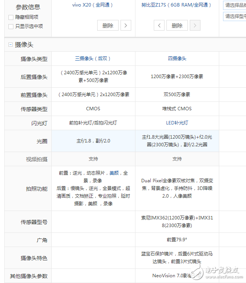Select the 视频拍摄 row label
246x283 pixels.
(37, 159)
